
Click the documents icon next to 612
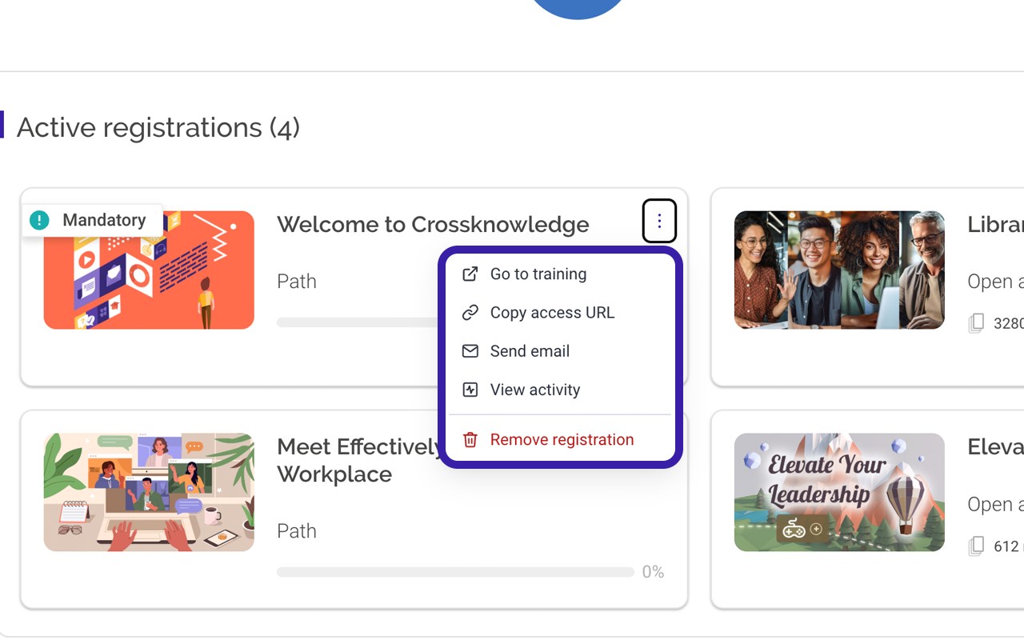tap(976, 546)
